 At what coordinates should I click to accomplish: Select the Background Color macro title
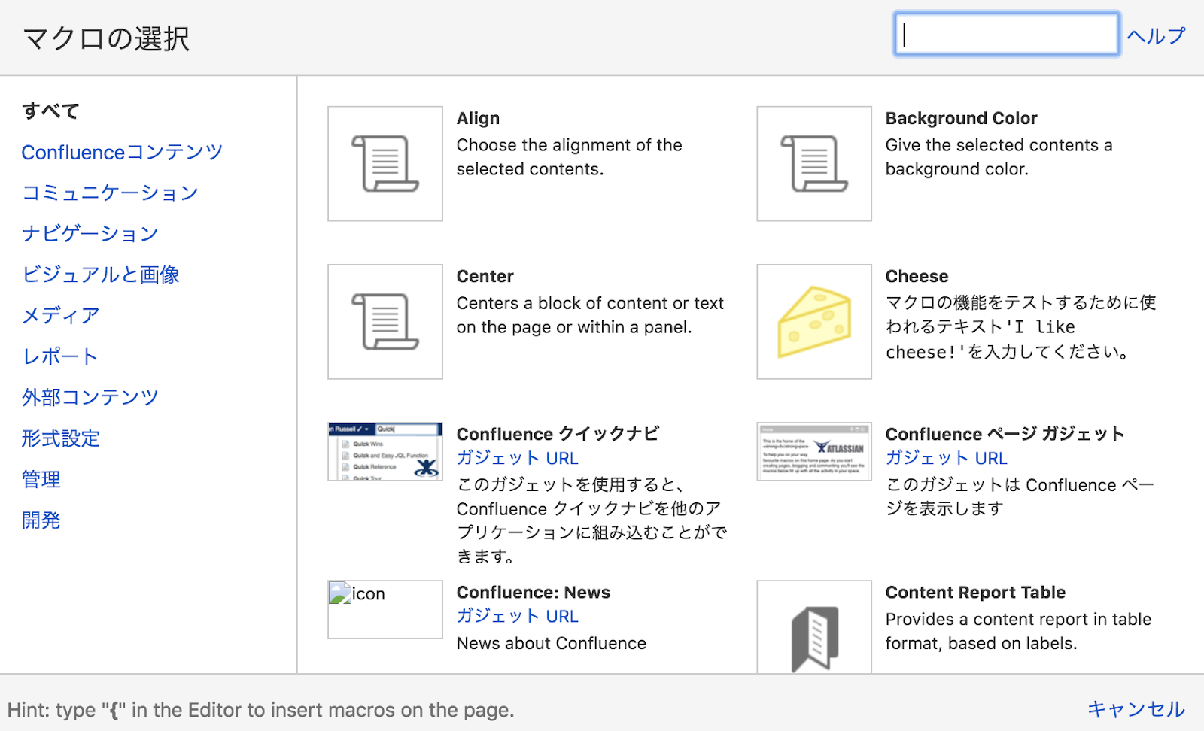point(961,118)
